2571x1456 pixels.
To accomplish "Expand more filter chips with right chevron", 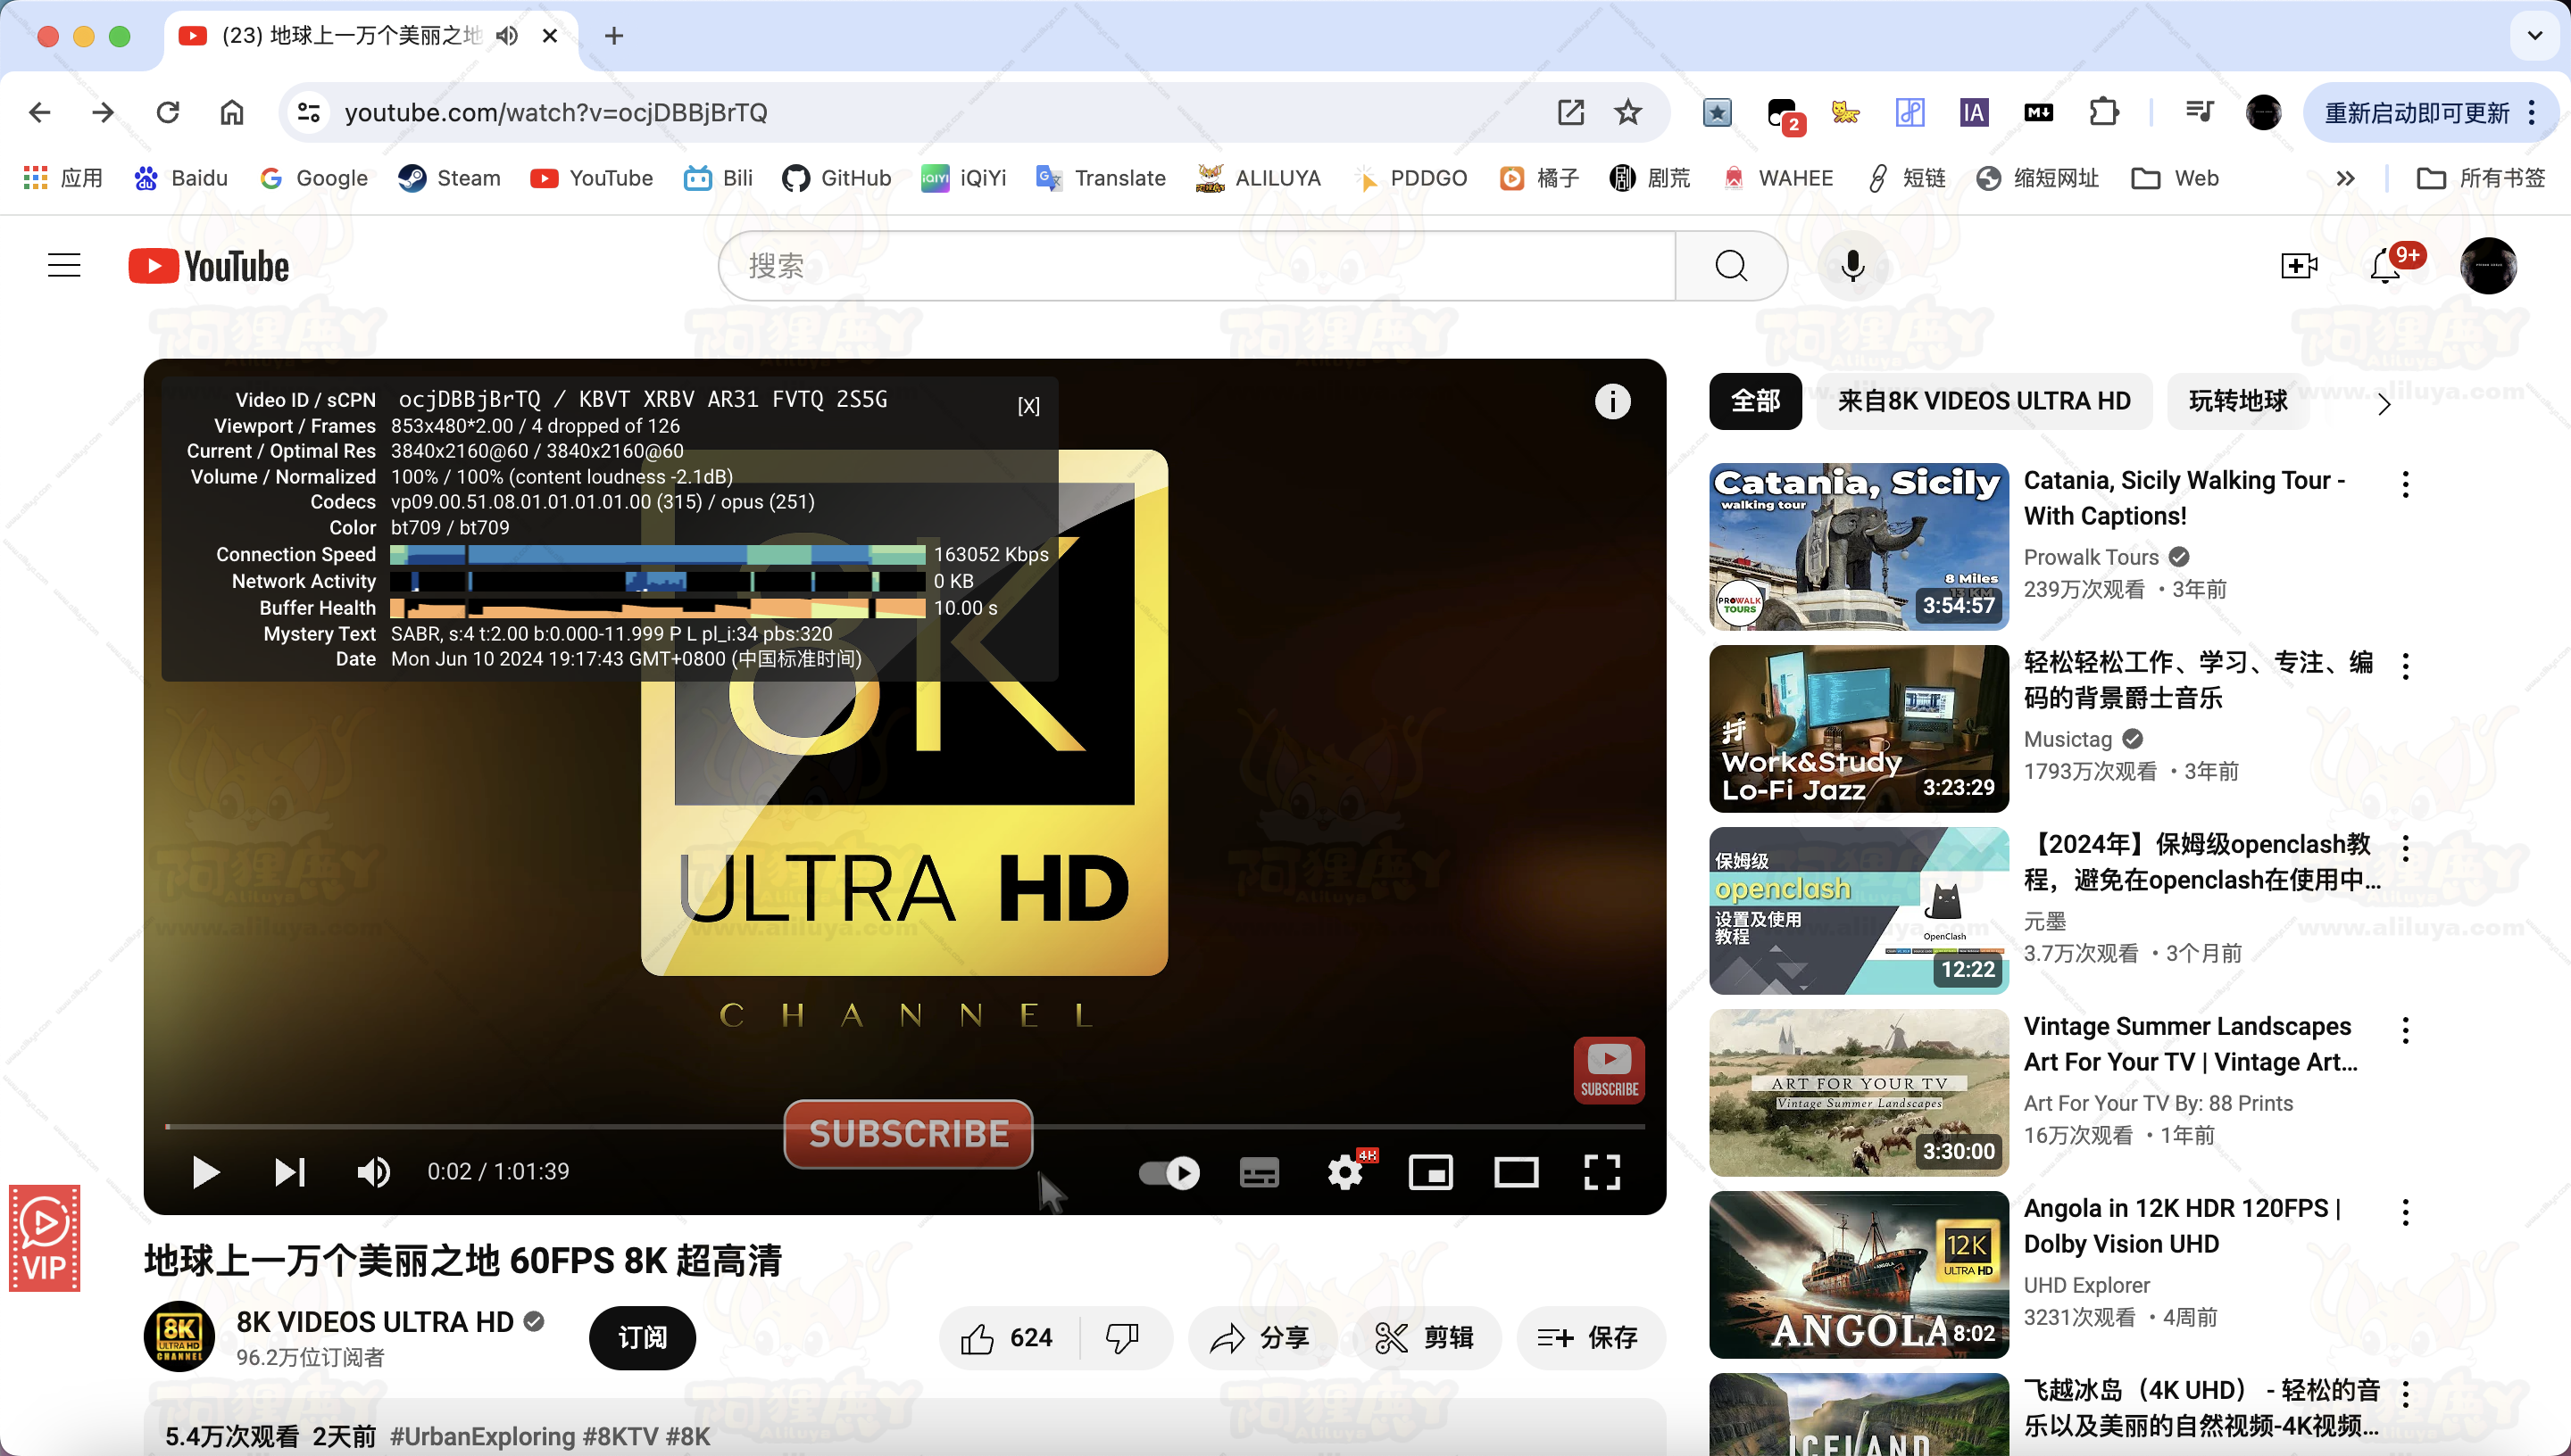I will 2384,404.
